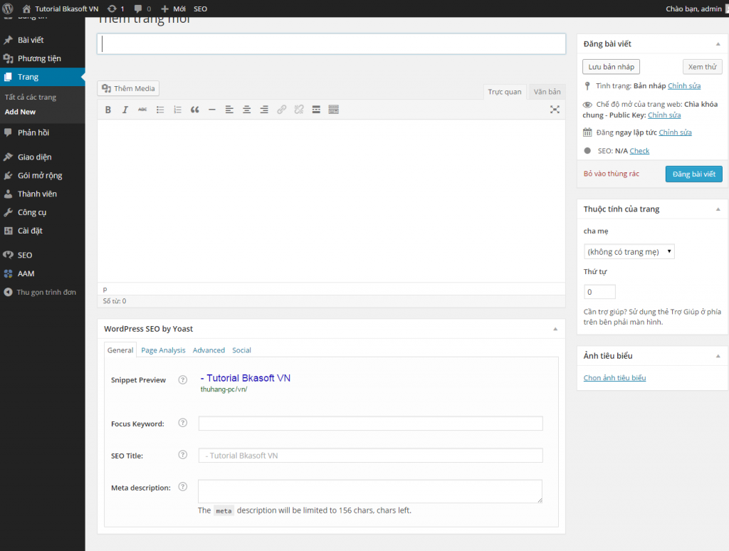Screen dimensions: 729x551
Task: Open Snippet Preview help icon
Action: click(x=183, y=380)
